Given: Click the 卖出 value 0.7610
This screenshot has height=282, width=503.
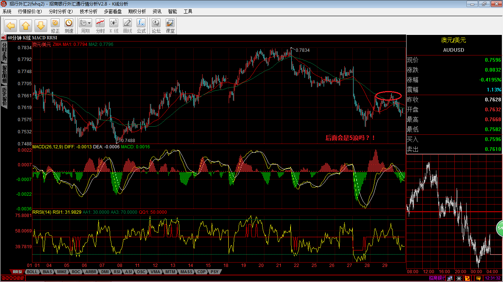Looking at the screenshot, I should point(493,149).
